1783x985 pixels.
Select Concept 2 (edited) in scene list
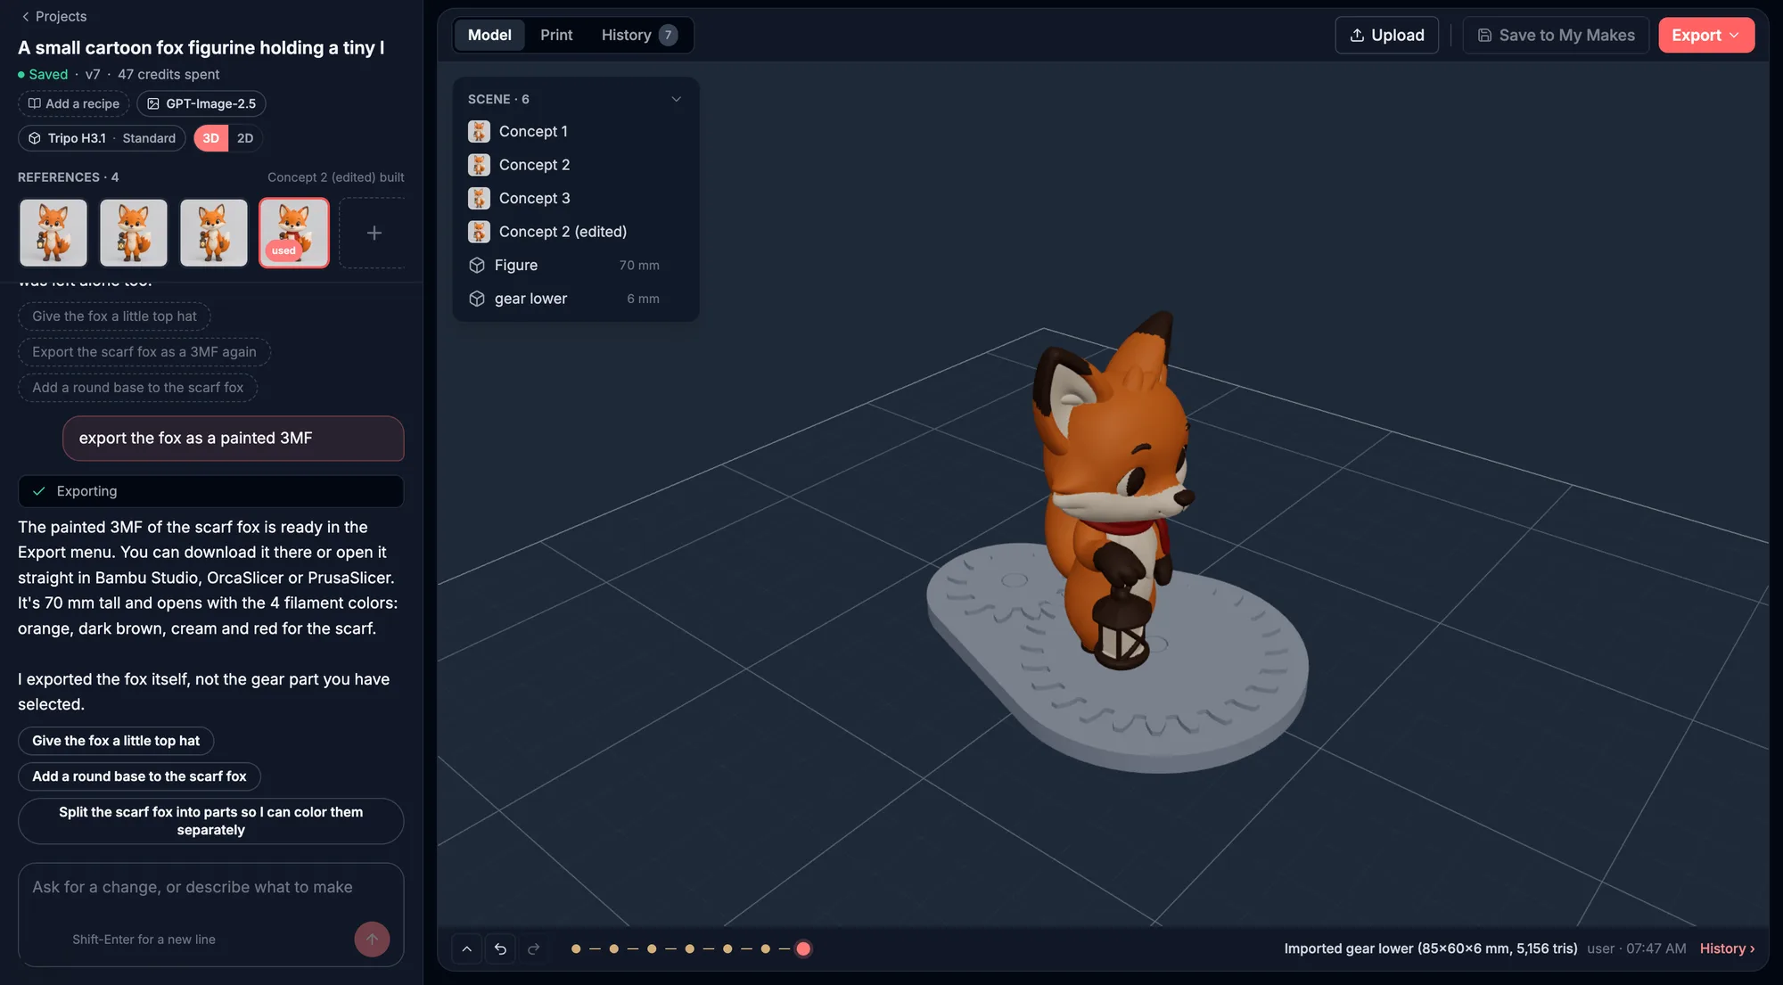[576, 232]
